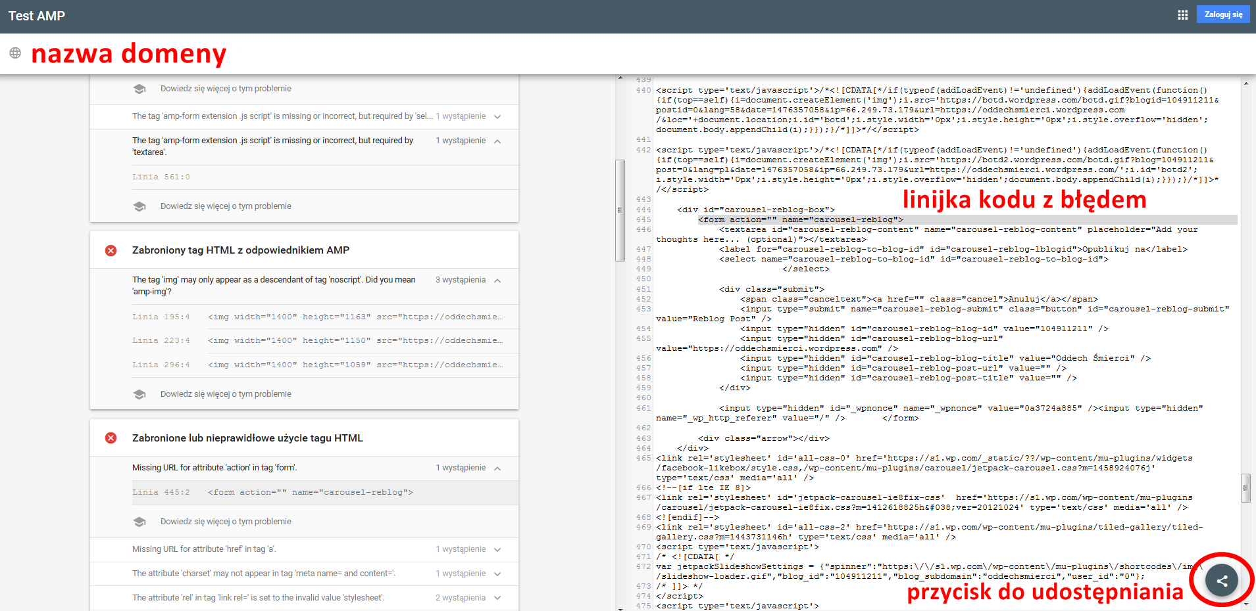Click Zabronione lub nieprawidłowe użycie tagu HTML heading
The height and width of the screenshot is (611, 1256).
(247, 438)
